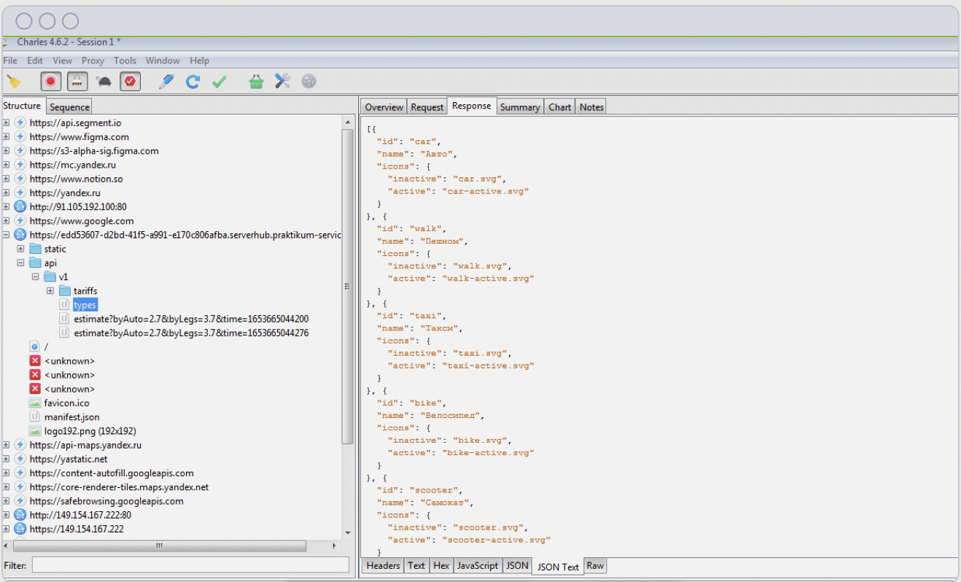Click the Filter input field
The height and width of the screenshot is (582, 961).
[x=190, y=564]
